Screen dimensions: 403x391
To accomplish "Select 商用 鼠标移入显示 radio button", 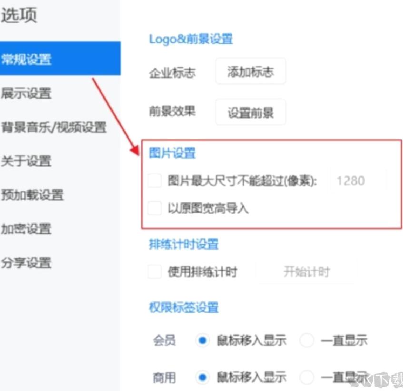I will pos(202,377).
